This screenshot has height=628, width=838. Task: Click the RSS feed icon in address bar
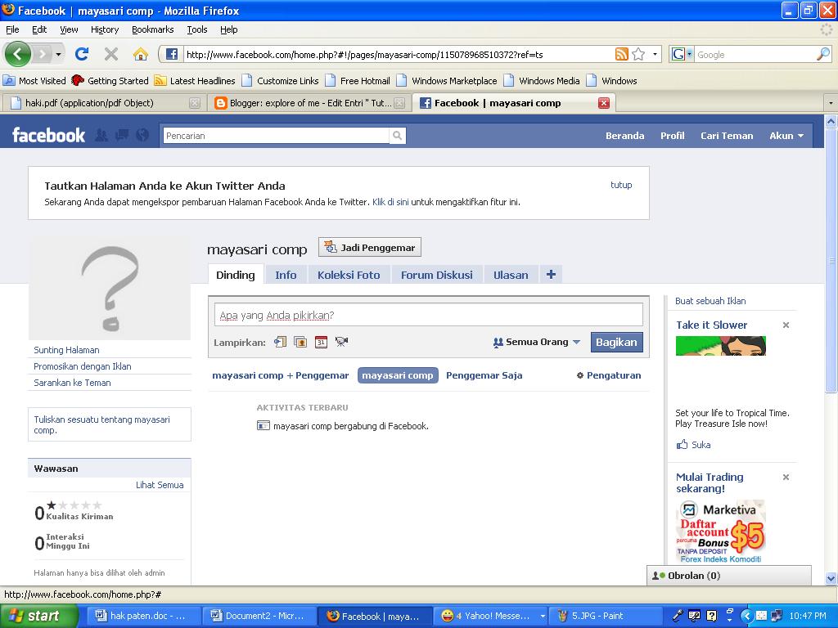[x=622, y=54]
